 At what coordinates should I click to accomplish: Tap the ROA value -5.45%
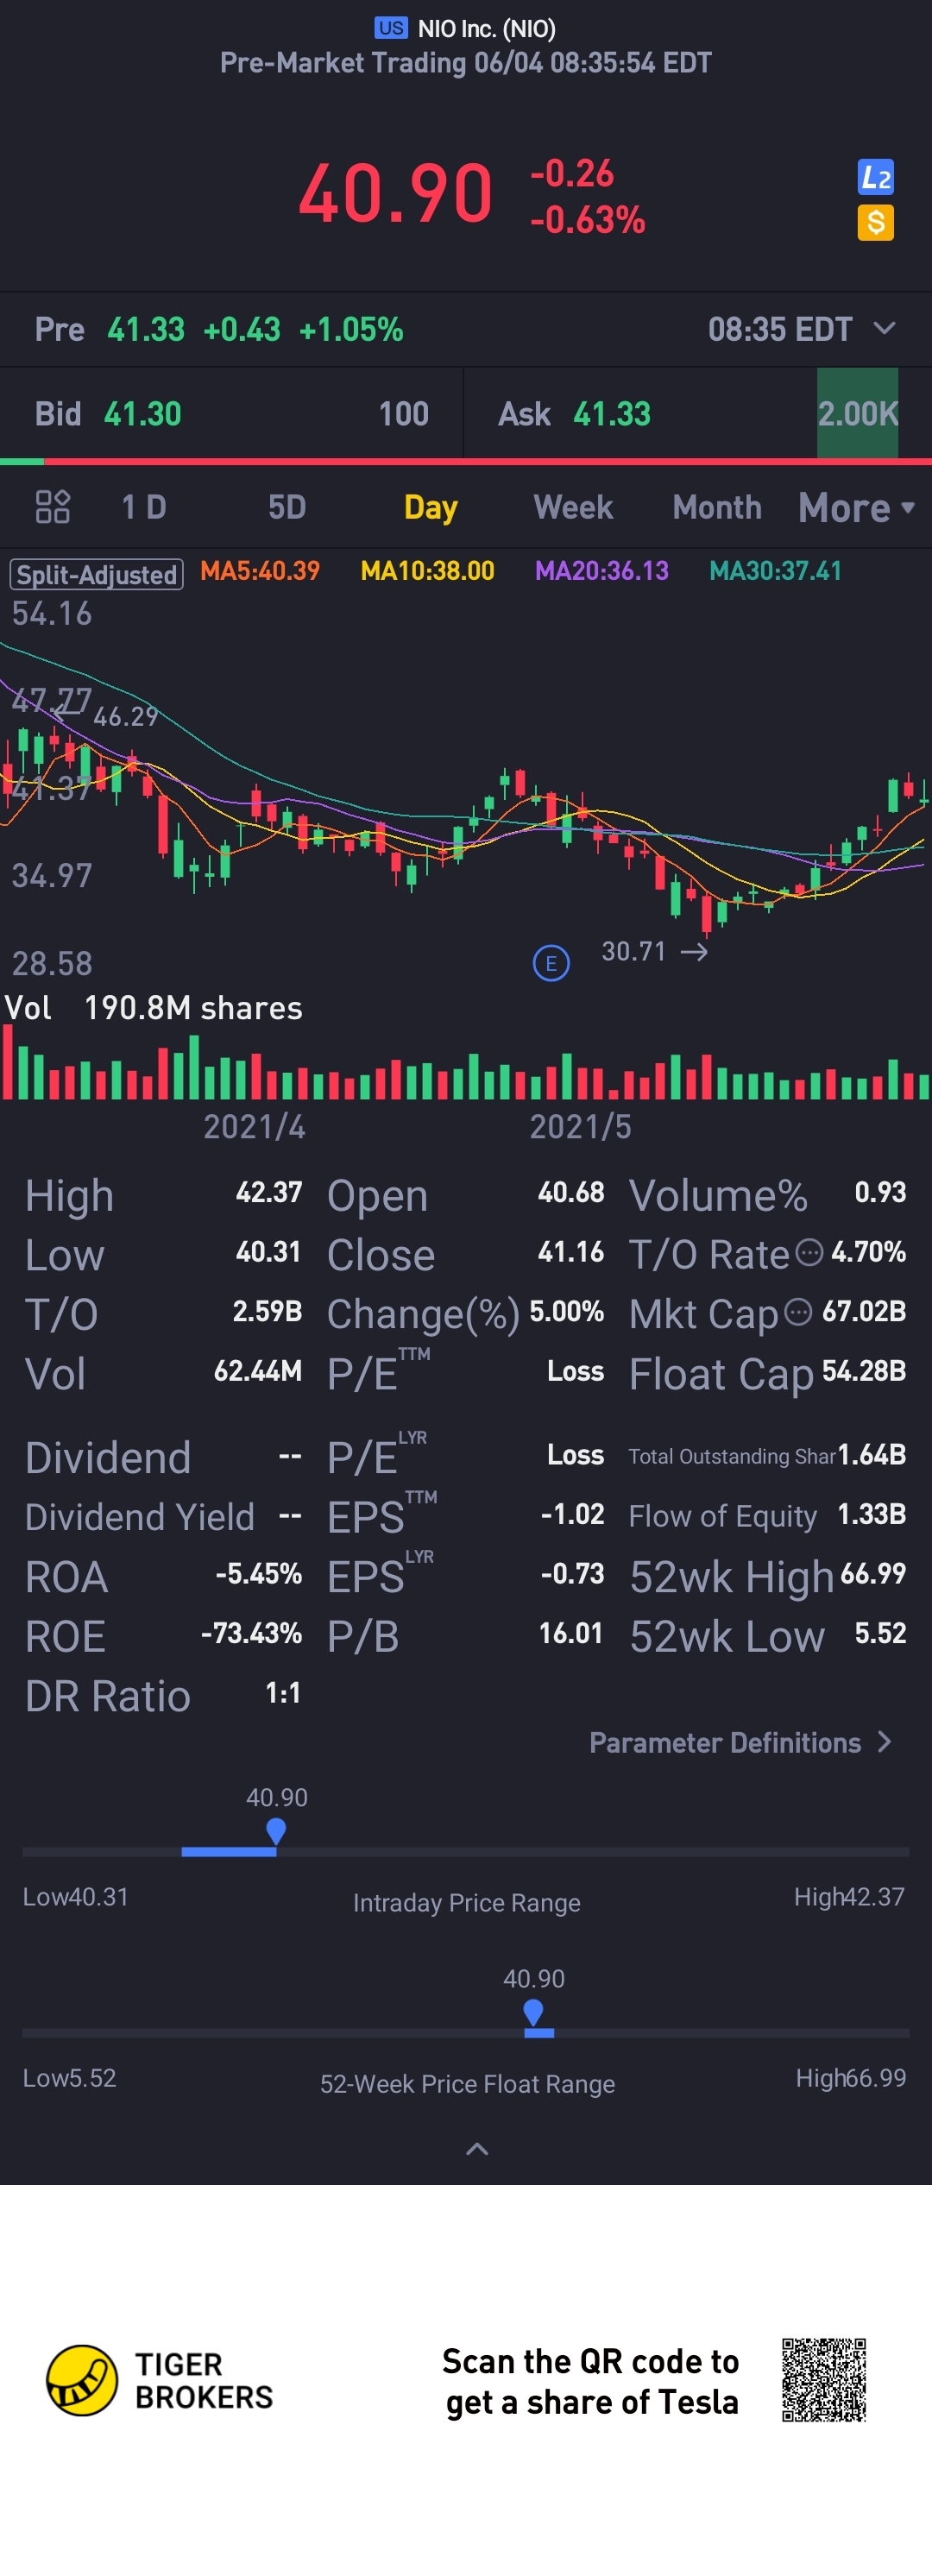point(258,1574)
